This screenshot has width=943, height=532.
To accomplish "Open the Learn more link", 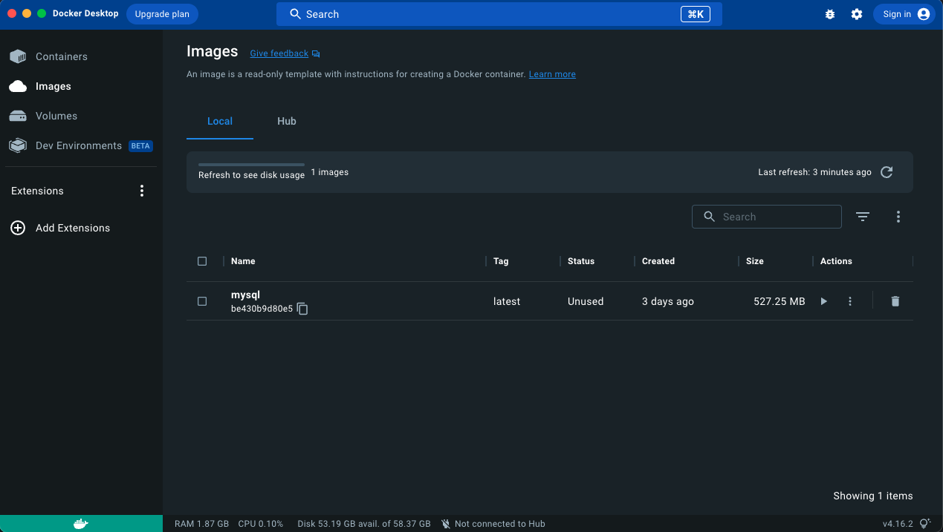I will (552, 74).
